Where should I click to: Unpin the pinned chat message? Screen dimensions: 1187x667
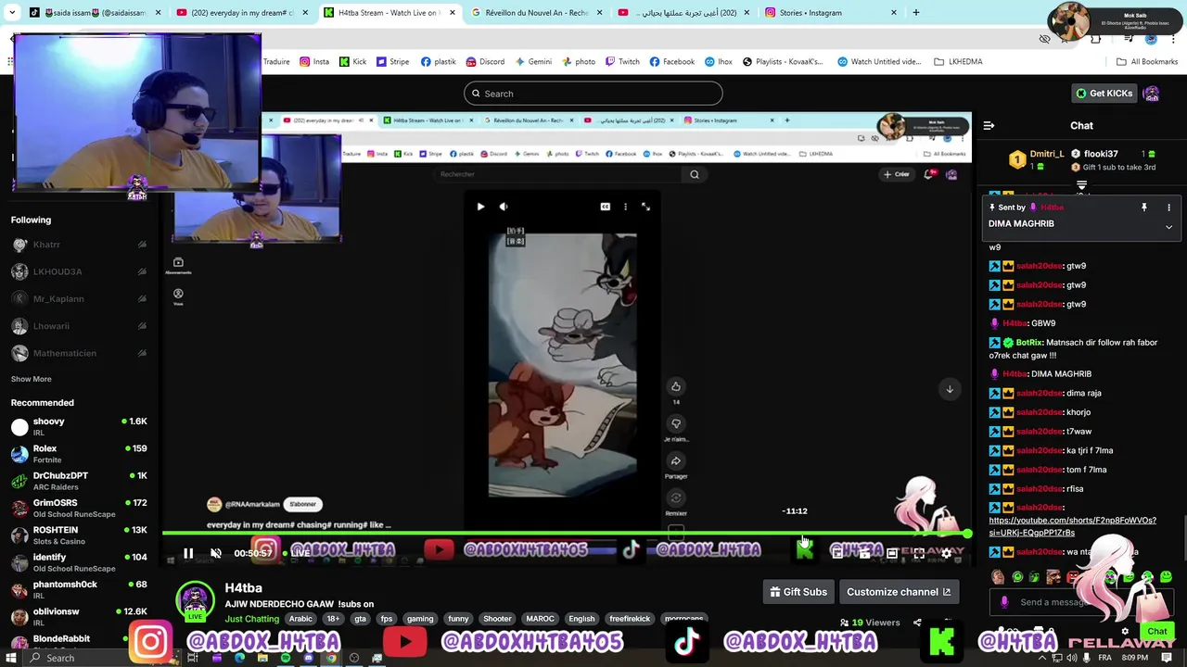click(1144, 208)
